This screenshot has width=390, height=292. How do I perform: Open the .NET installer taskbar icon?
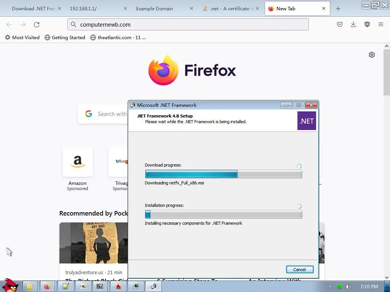(153, 287)
